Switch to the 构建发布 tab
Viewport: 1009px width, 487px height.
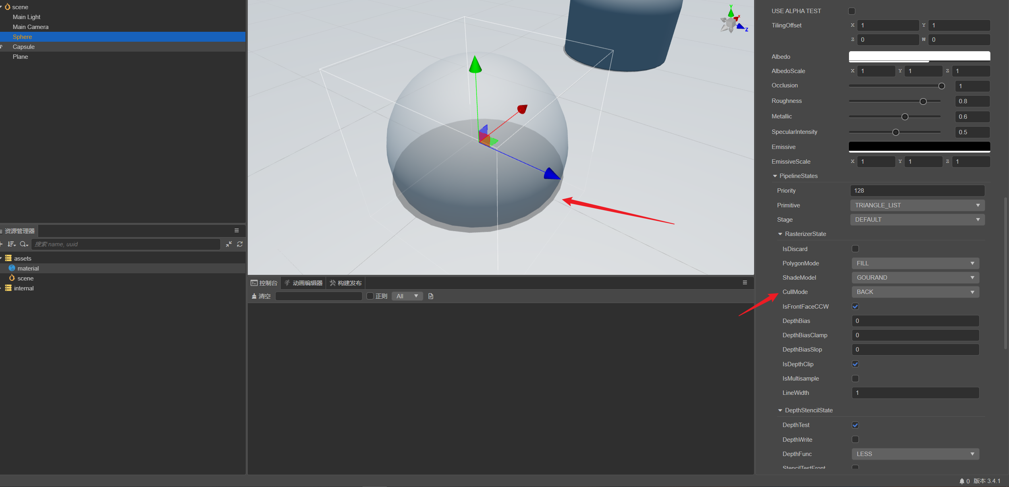[x=345, y=283]
